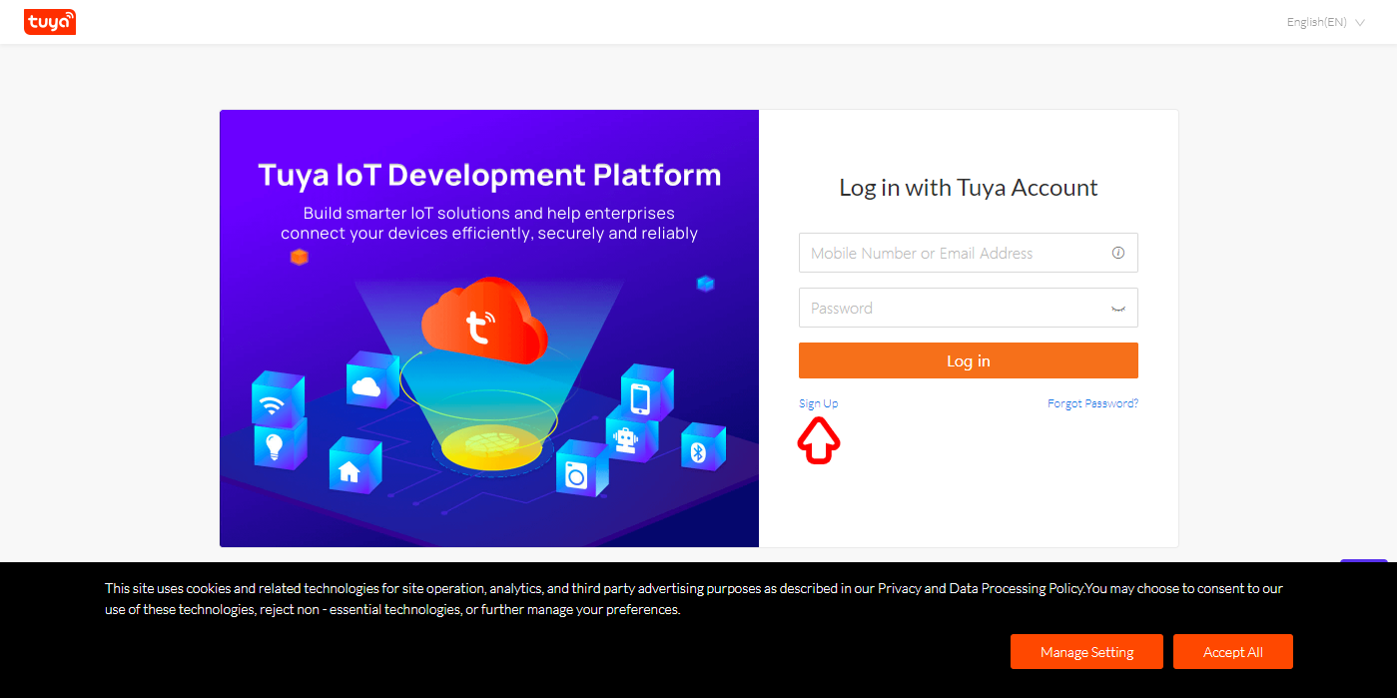This screenshot has width=1397, height=698.
Task: Click Forgot Password link
Action: [x=1091, y=402]
